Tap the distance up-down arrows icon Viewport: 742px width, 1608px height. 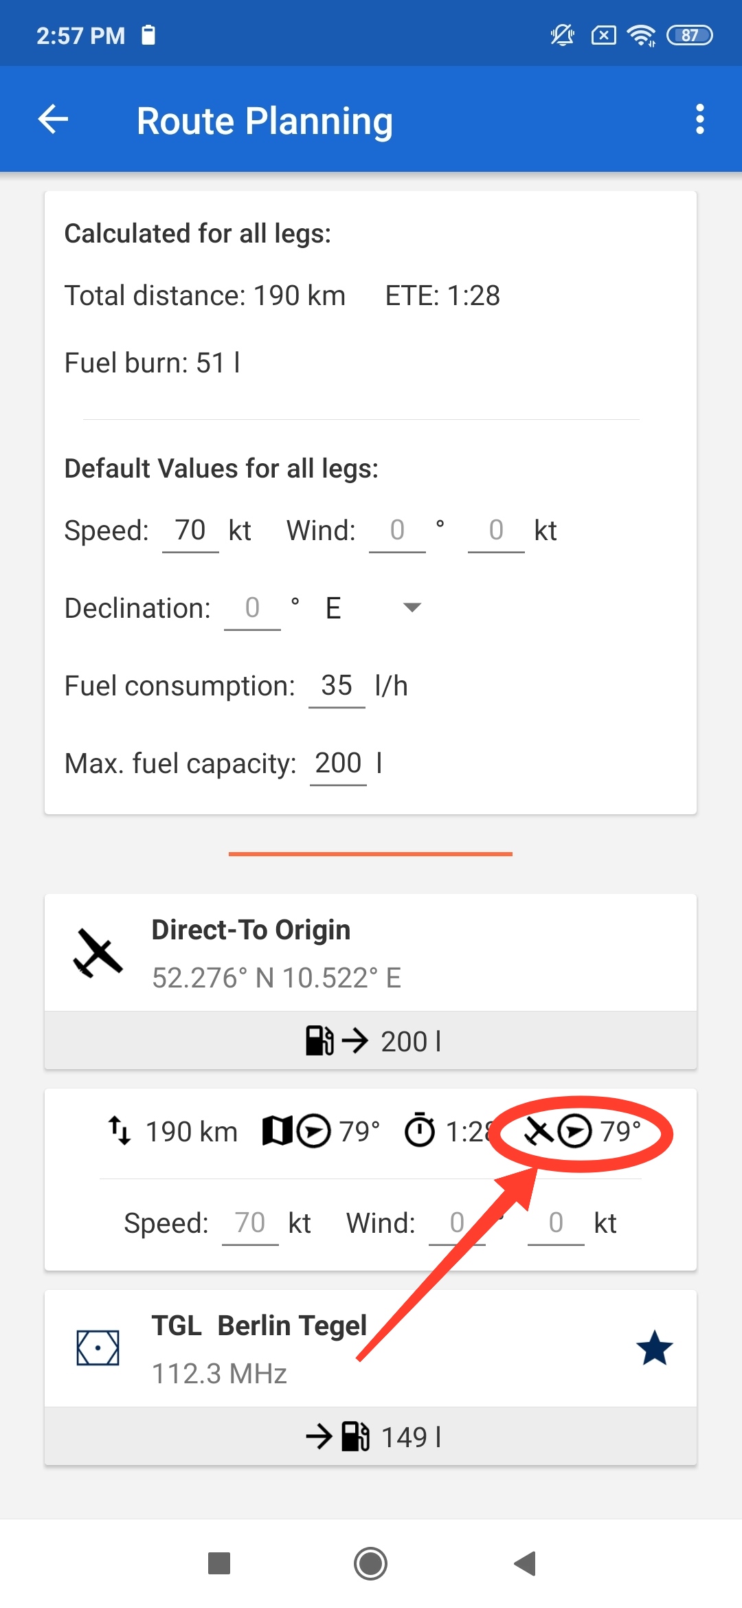[120, 1130]
